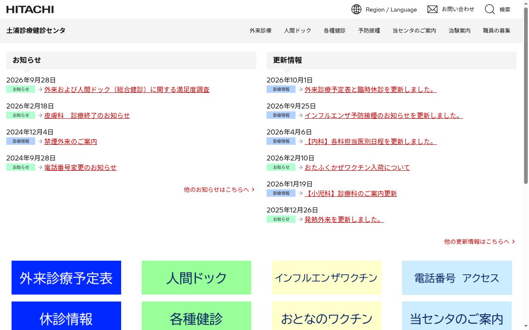Click the yellow インフルエンザワクチン banner
The image size is (529, 330).
coord(326,278)
